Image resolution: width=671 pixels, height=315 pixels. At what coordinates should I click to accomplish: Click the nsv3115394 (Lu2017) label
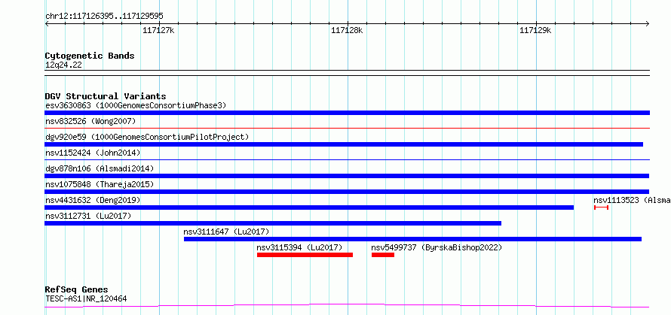(x=299, y=247)
